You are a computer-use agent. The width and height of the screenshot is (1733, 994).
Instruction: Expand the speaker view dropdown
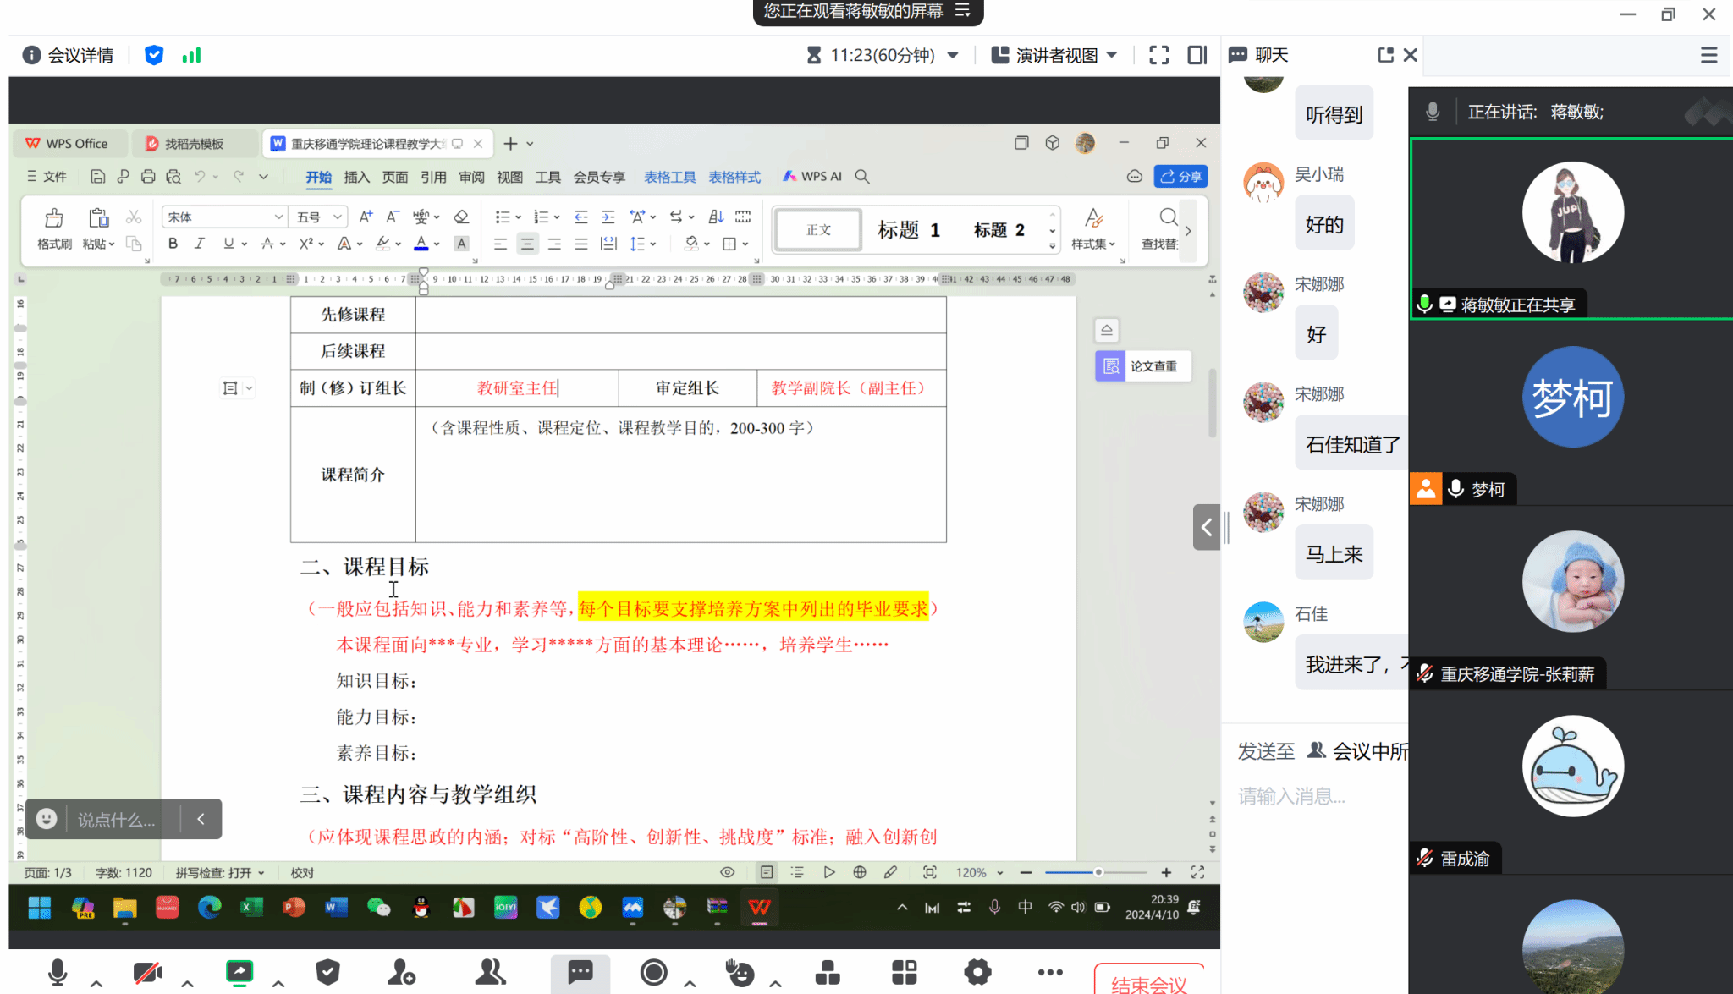click(1055, 55)
